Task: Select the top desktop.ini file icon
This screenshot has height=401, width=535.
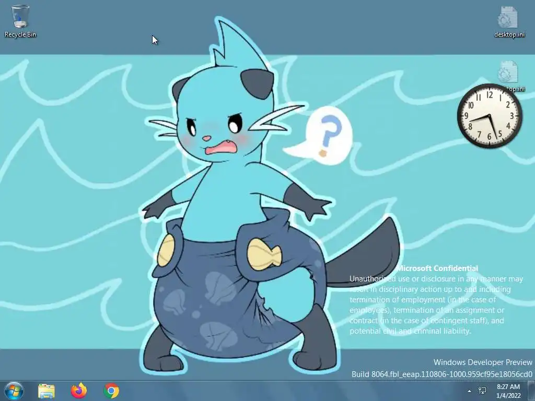Action: coord(509,21)
